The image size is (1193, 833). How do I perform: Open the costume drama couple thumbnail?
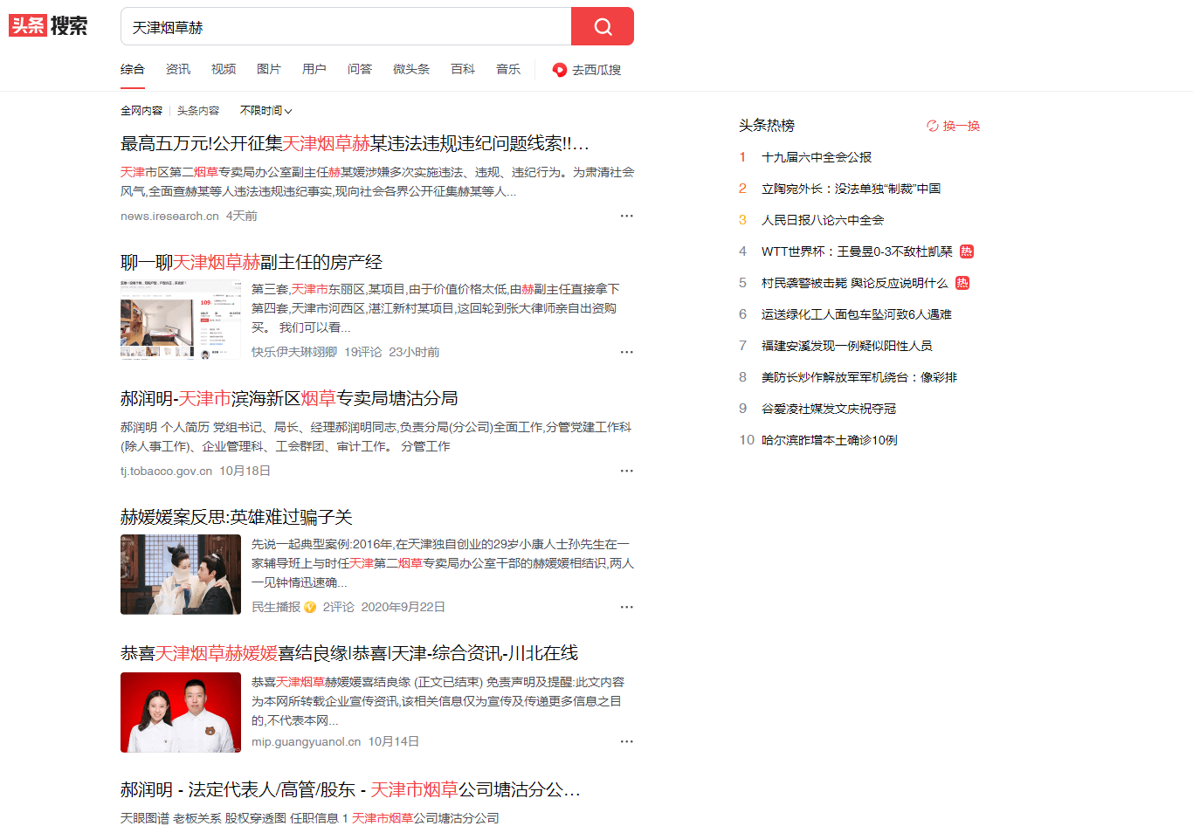[181, 575]
